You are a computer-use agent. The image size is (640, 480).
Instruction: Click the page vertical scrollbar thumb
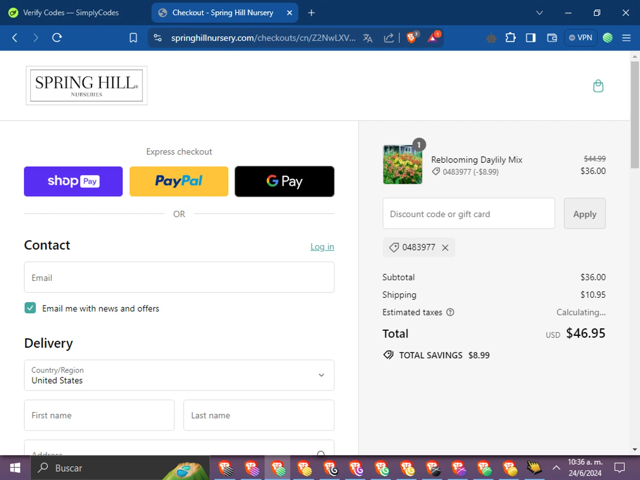(635, 115)
